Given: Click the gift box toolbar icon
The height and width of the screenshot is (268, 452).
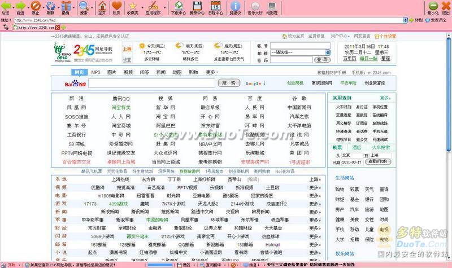Looking at the screenshot, I should [66, 6].
